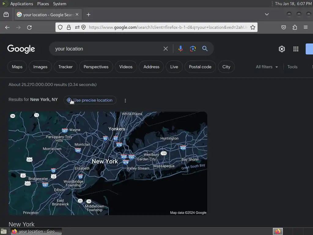Click Use precise location button
The width and height of the screenshot is (313, 235).
(x=90, y=100)
